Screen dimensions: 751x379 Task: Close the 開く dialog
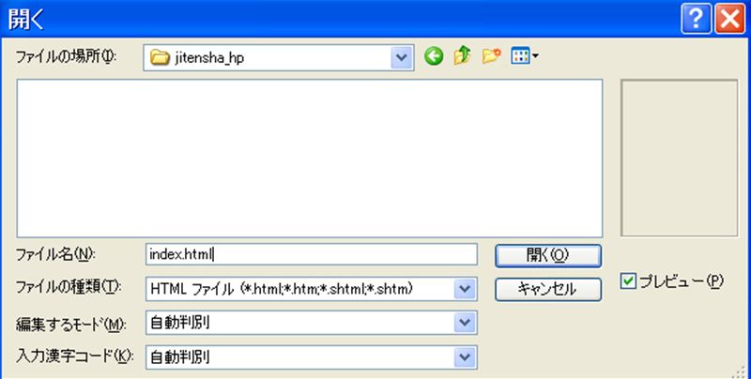(x=730, y=20)
